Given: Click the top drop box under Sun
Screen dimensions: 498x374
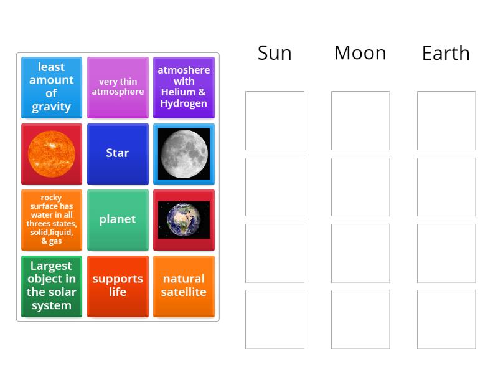Looking at the screenshot, I should point(274,120).
